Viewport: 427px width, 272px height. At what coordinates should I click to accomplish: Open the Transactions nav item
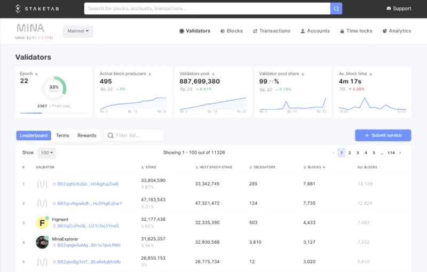[272, 31]
